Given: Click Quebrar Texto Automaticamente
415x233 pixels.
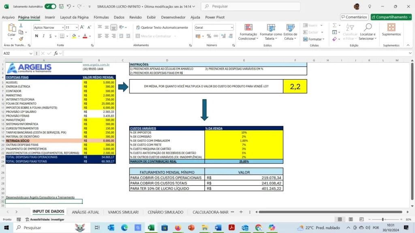Looking at the screenshot, I should [x=162, y=28].
